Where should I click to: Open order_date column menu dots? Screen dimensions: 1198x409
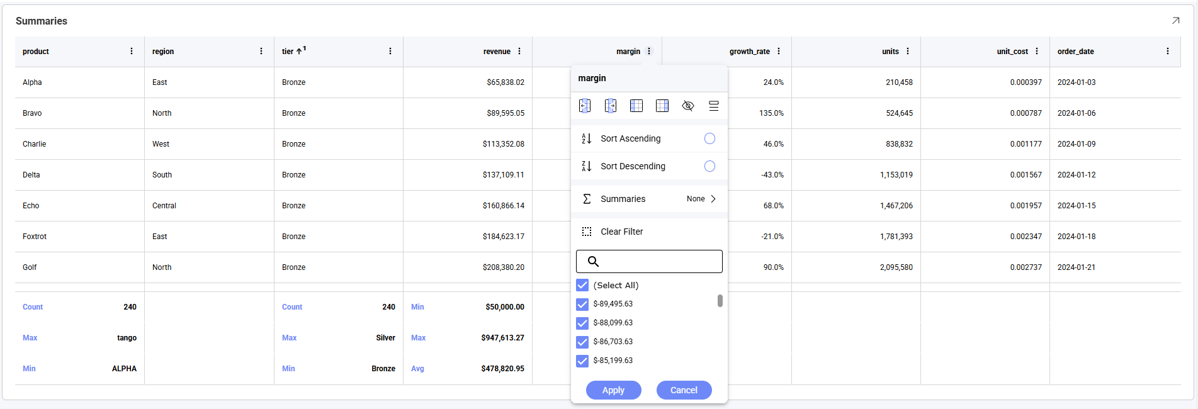1168,52
